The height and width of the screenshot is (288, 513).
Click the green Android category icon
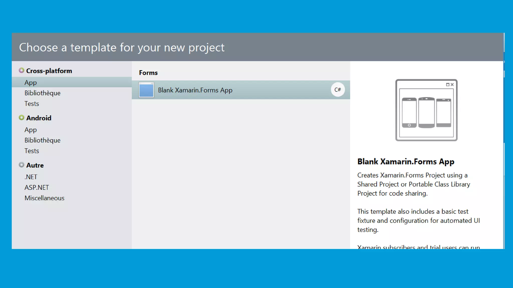pyautogui.click(x=22, y=117)
